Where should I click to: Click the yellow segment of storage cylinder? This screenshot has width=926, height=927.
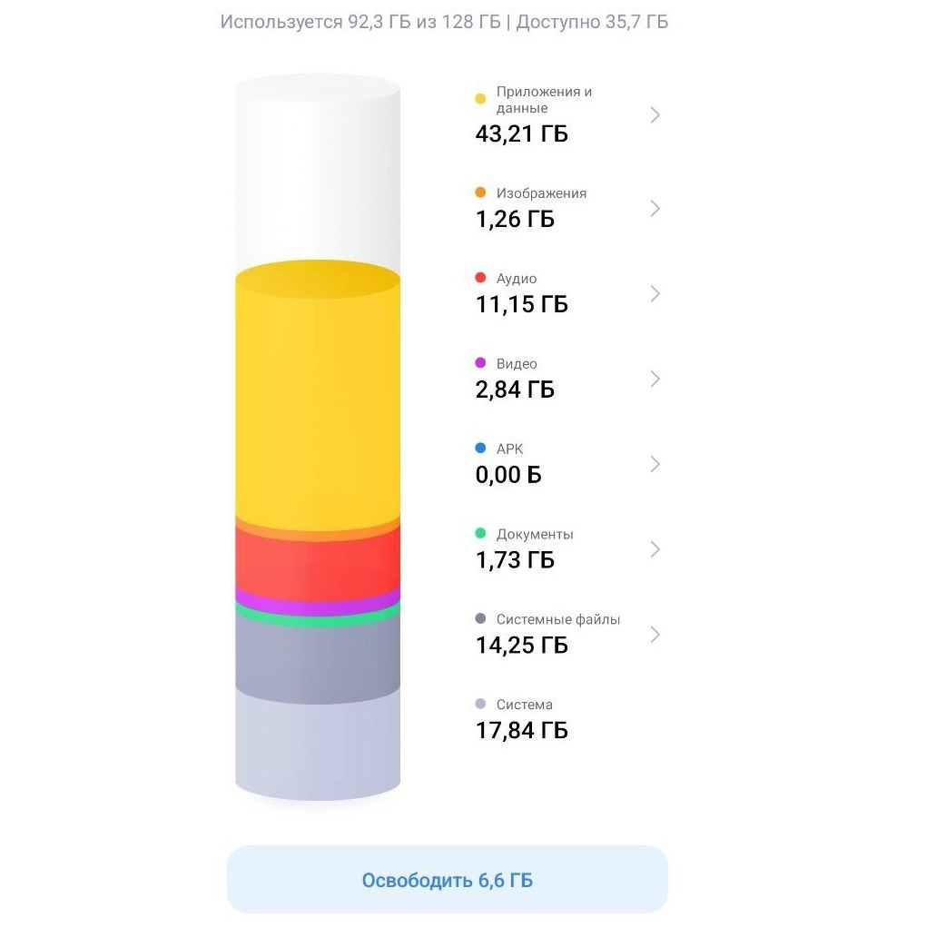point(318,399)
